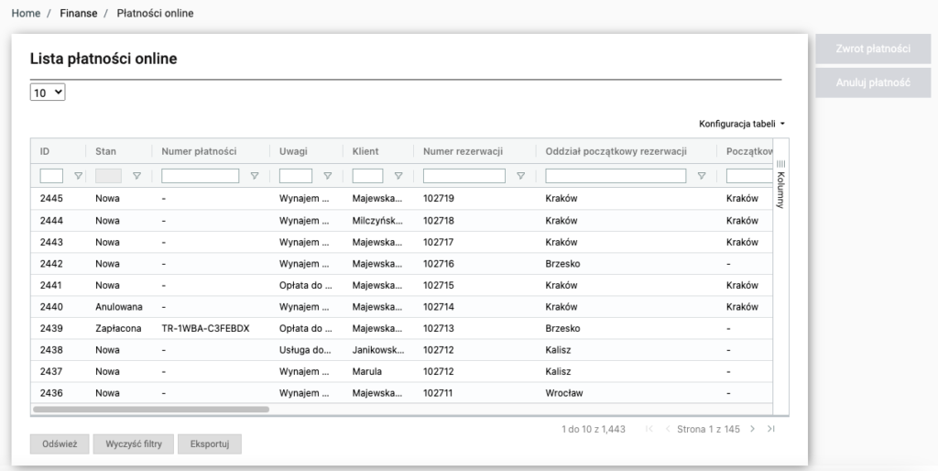Focus the Numer płatności filter input

(x=200, y=176)
